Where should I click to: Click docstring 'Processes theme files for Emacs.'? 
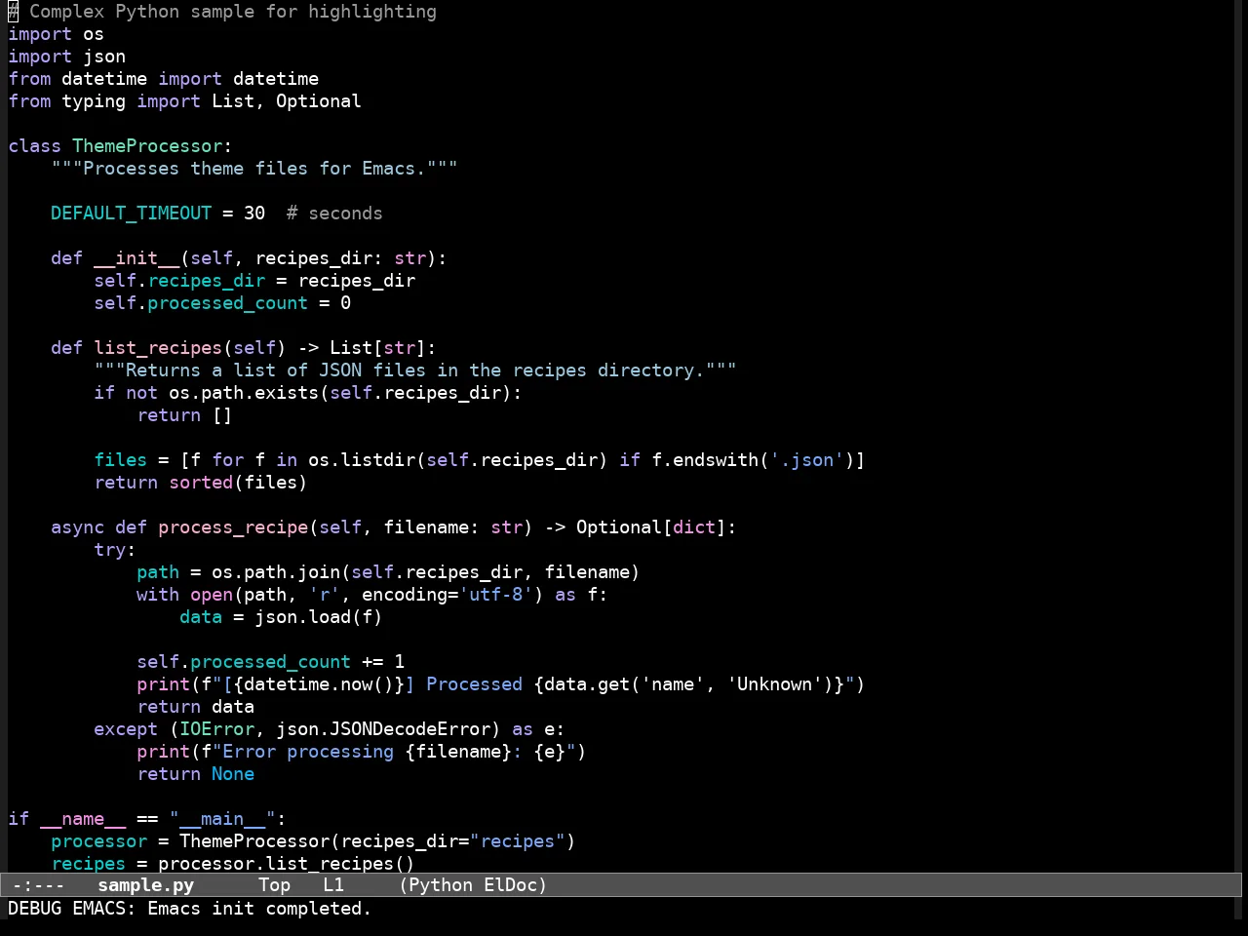coord(253,169)
